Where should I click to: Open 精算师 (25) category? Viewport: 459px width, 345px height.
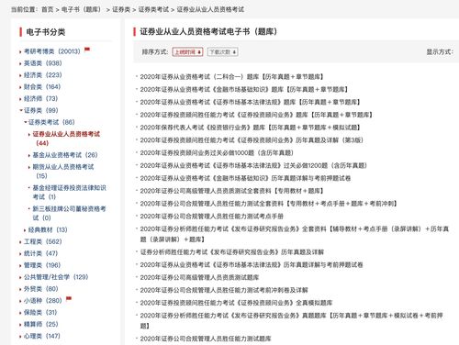click(x=41, y=325)
